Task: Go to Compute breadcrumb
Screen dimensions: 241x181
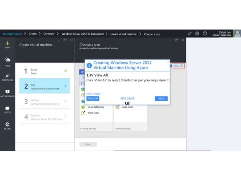Action: pos(49,34)
